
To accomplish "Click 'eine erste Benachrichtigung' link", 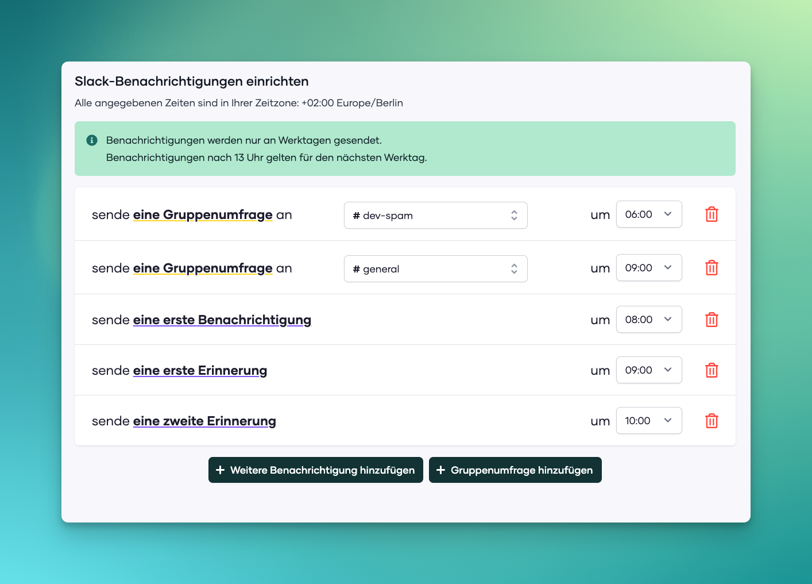I will click(222, 320).
